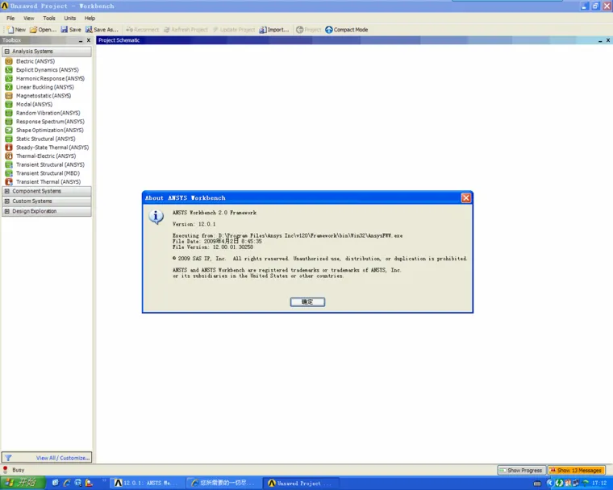Open the View All / Customize... link
613x490 pixels.
[x=63, y=458]
